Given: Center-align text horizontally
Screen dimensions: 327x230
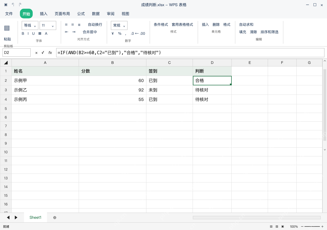Looking at the screenshot, I should pyautogui.click(x=73, y=25).
